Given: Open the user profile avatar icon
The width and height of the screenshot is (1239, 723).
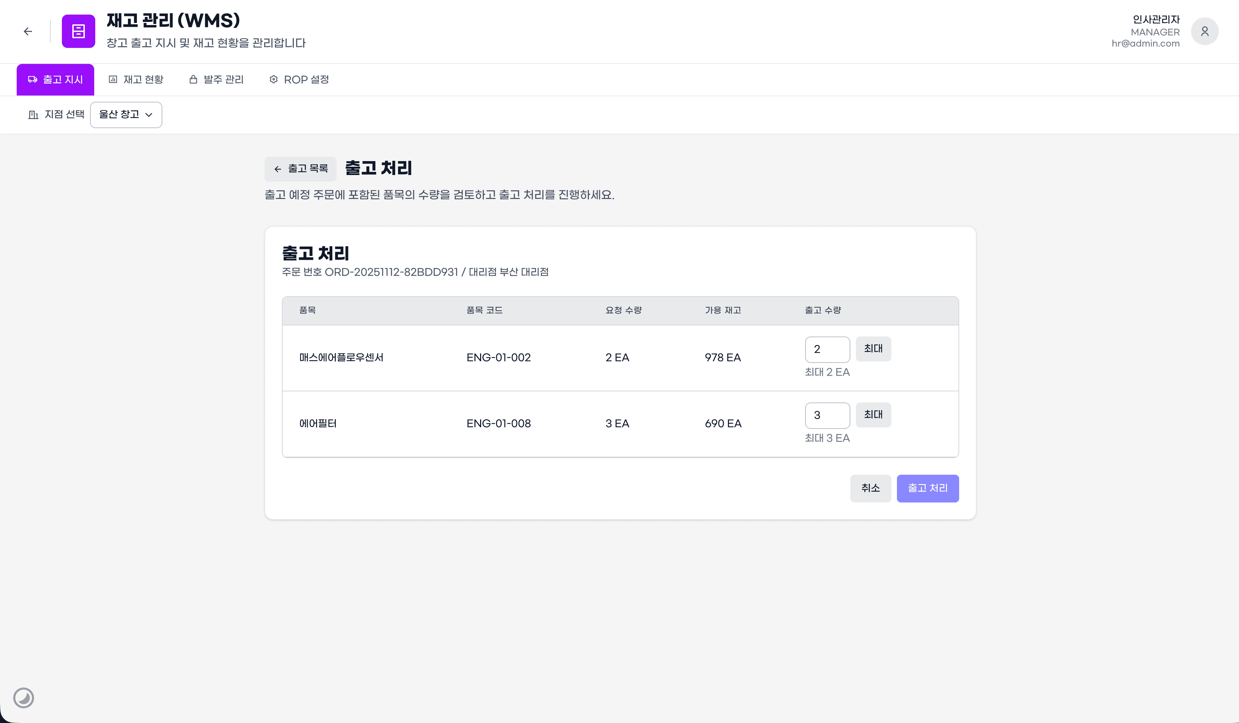Looking at the screenshot, I should (x=1204, y=32).
